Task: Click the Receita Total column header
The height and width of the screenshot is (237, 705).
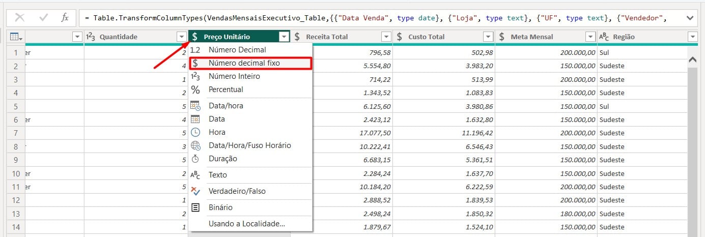Action: (342, 37)
